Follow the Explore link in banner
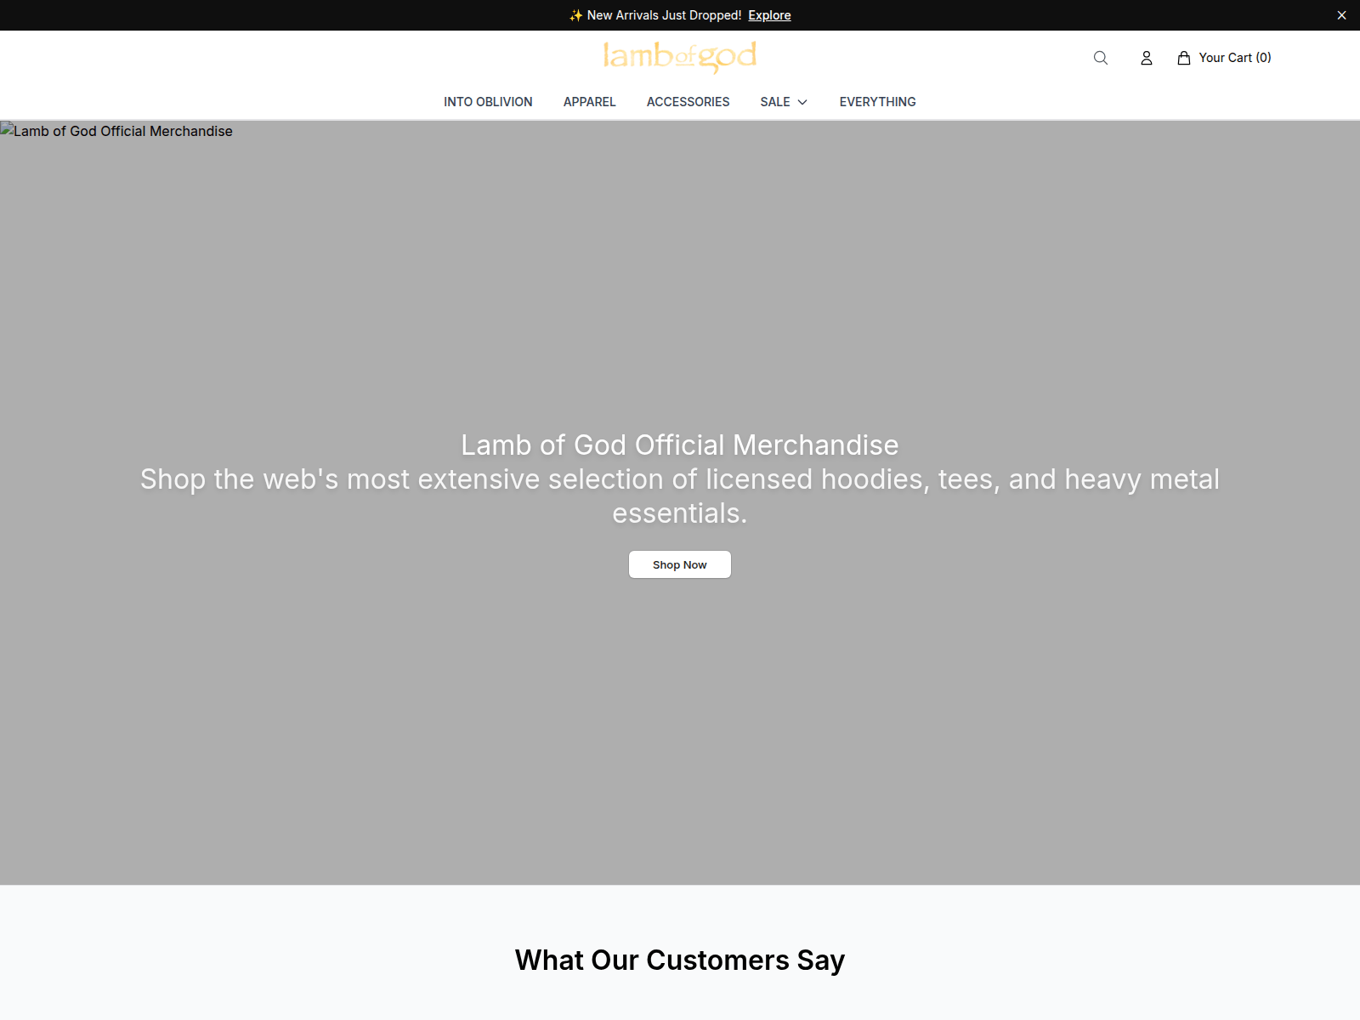Viewport: 1360px width, 1020px height. 769,15
